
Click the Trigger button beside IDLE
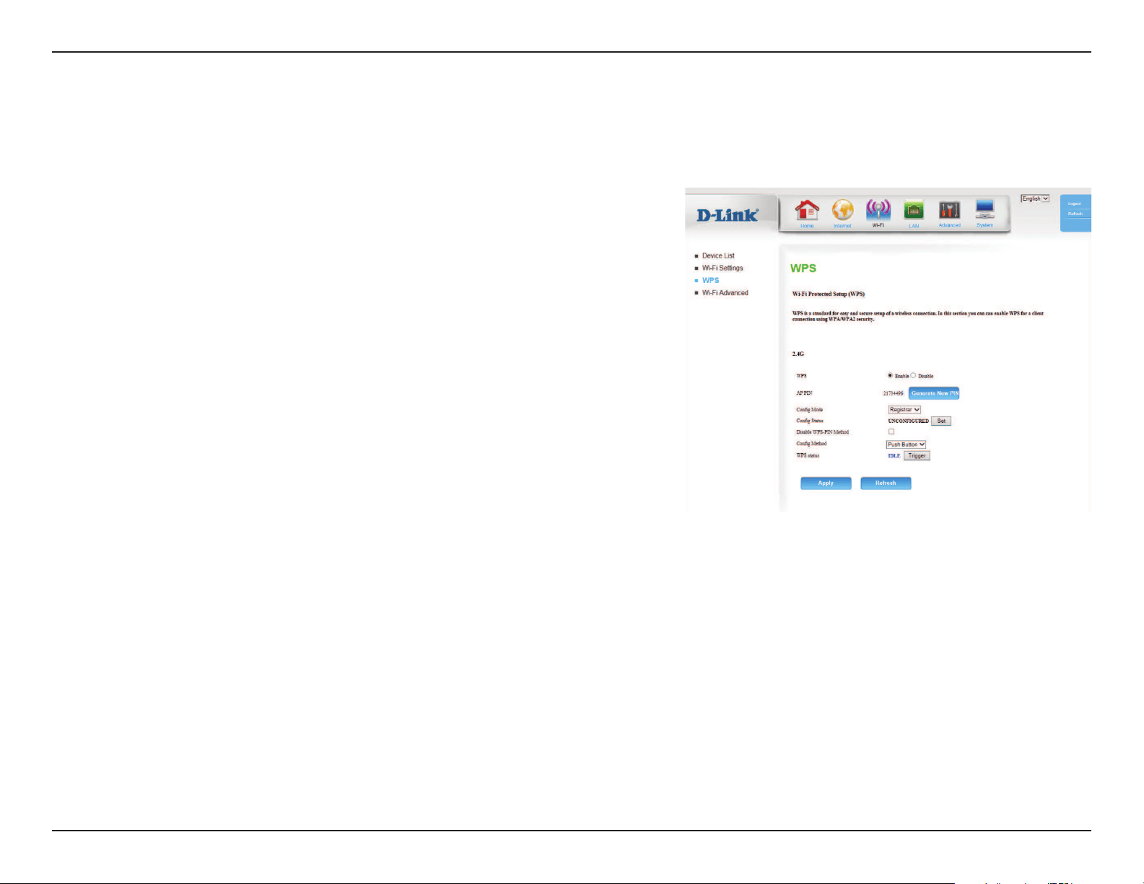[x=917, y=456]
